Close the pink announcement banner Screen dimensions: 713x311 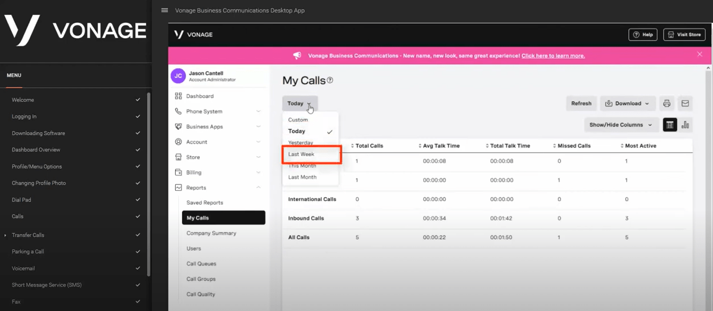[x=699, y=54]
